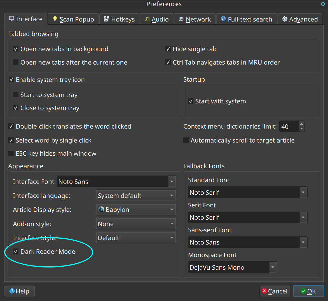Open the Monospace Font dropdown
Screen dimensions: 328x301
tap(273, 267)
